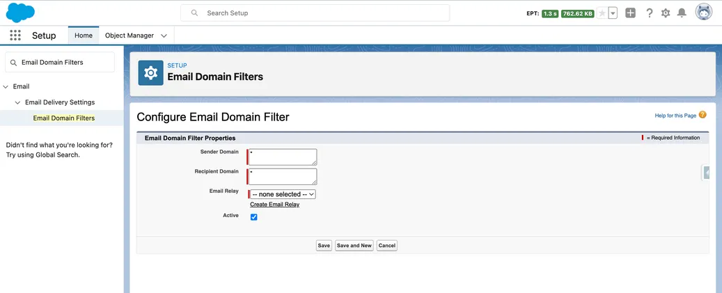Focus the Recipient Domain text area
The width and height of the screenshot is (722, 293).
[x=283, y=177]
